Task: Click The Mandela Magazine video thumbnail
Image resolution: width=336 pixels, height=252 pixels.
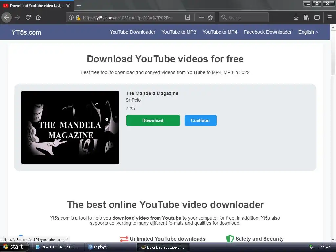Action: (x=70, y=128)
